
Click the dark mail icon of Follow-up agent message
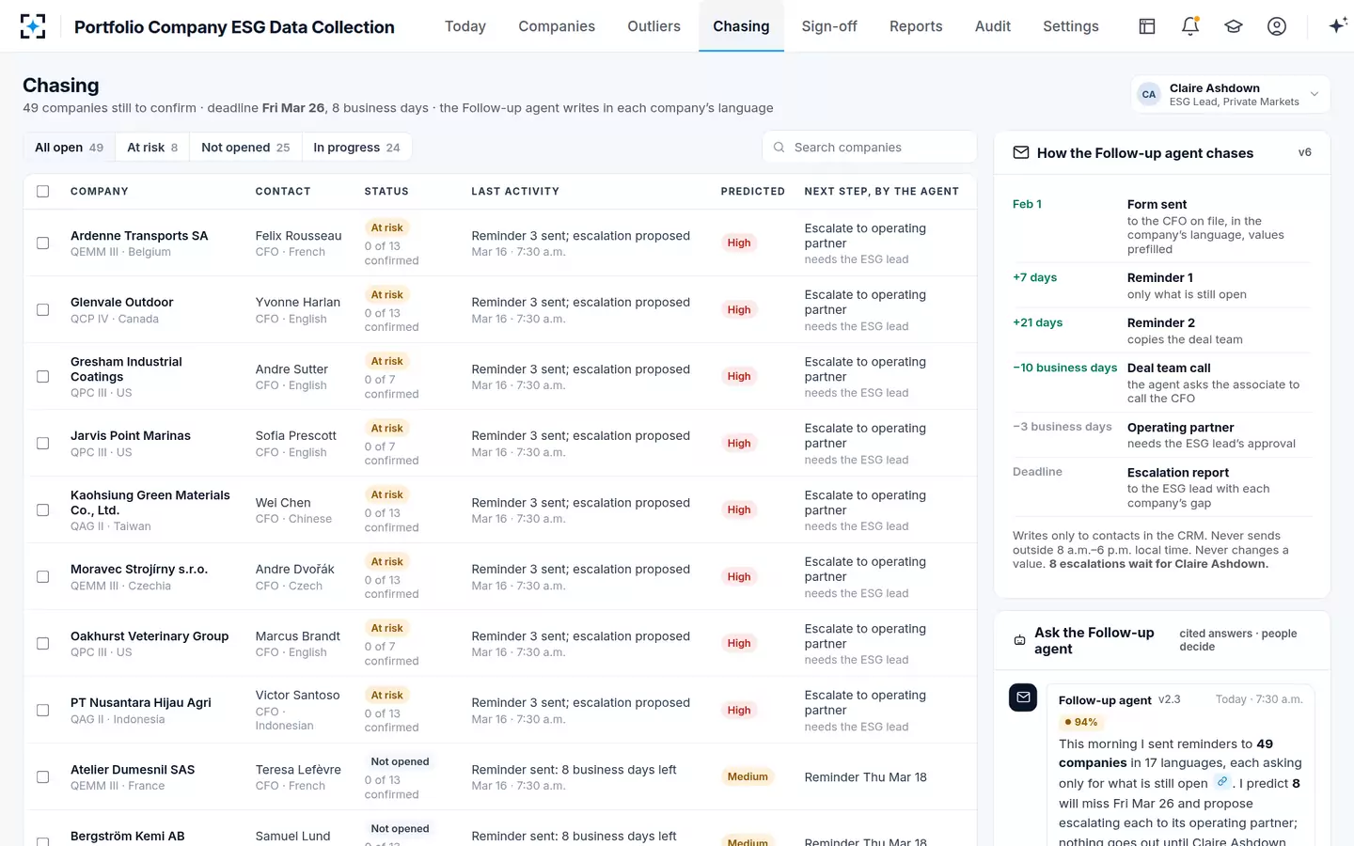pyautogui.click(x=1023, y=697)
